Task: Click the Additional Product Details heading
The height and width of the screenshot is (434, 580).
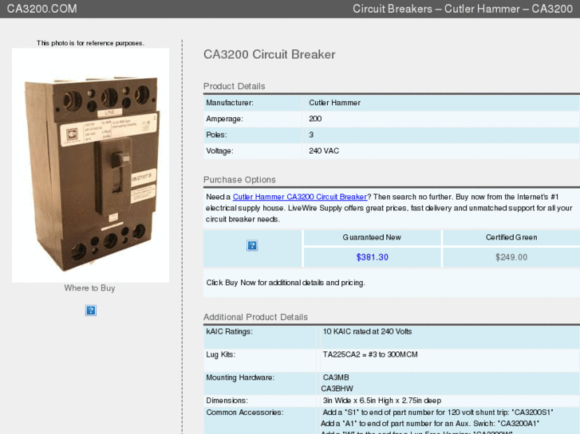Action: coord(255,317)
